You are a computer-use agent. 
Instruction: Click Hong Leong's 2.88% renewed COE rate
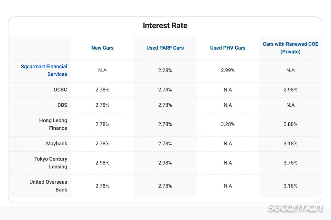[x=290, y=124]
